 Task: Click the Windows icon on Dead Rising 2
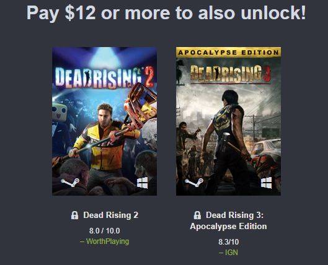142,183
